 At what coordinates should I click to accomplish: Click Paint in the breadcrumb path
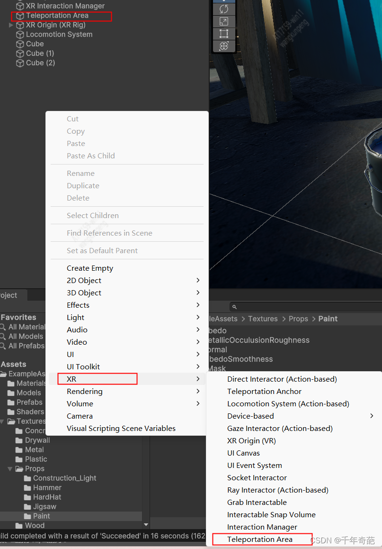(328, 319)
